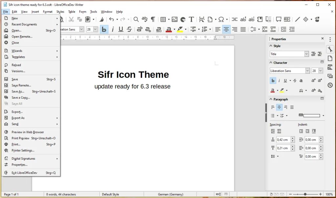Click the Record Changes REC icon

[x=287, y=19]
